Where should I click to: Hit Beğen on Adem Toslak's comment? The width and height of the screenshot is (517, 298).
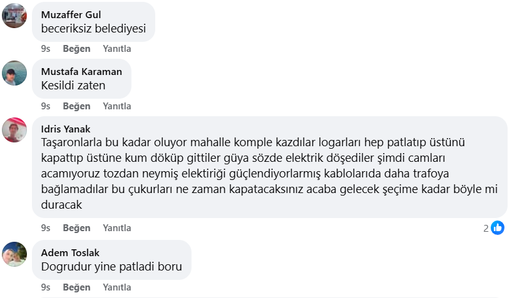pos(77,287)
